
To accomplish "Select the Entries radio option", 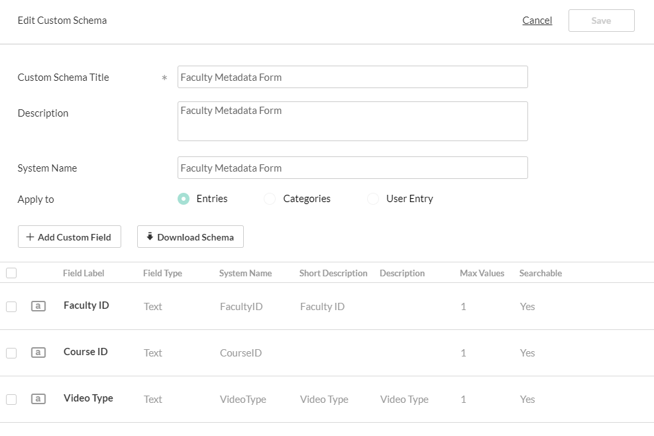I will tap(184, 199).
